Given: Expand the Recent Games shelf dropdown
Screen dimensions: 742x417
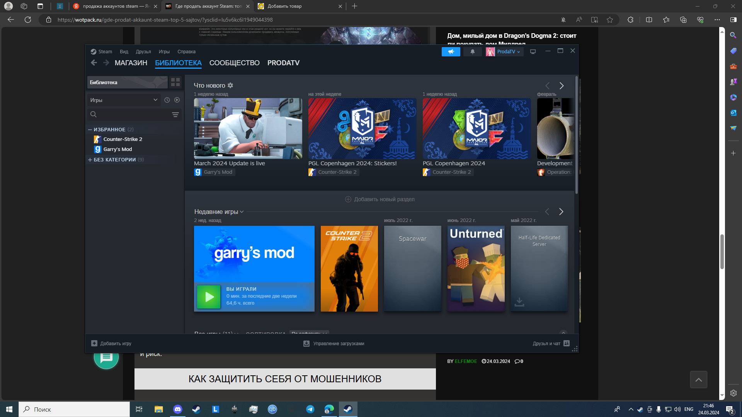Looking at the screenshot, I should tap(242, 212).
